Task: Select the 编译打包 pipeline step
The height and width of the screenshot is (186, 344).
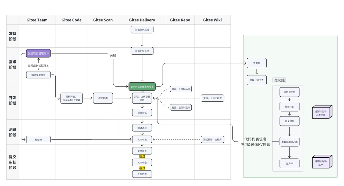Action: [x=289, y=107]
